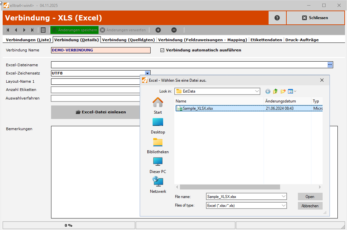Open the help question mark icon
This screenshot has width=347, height=230.
277,17
